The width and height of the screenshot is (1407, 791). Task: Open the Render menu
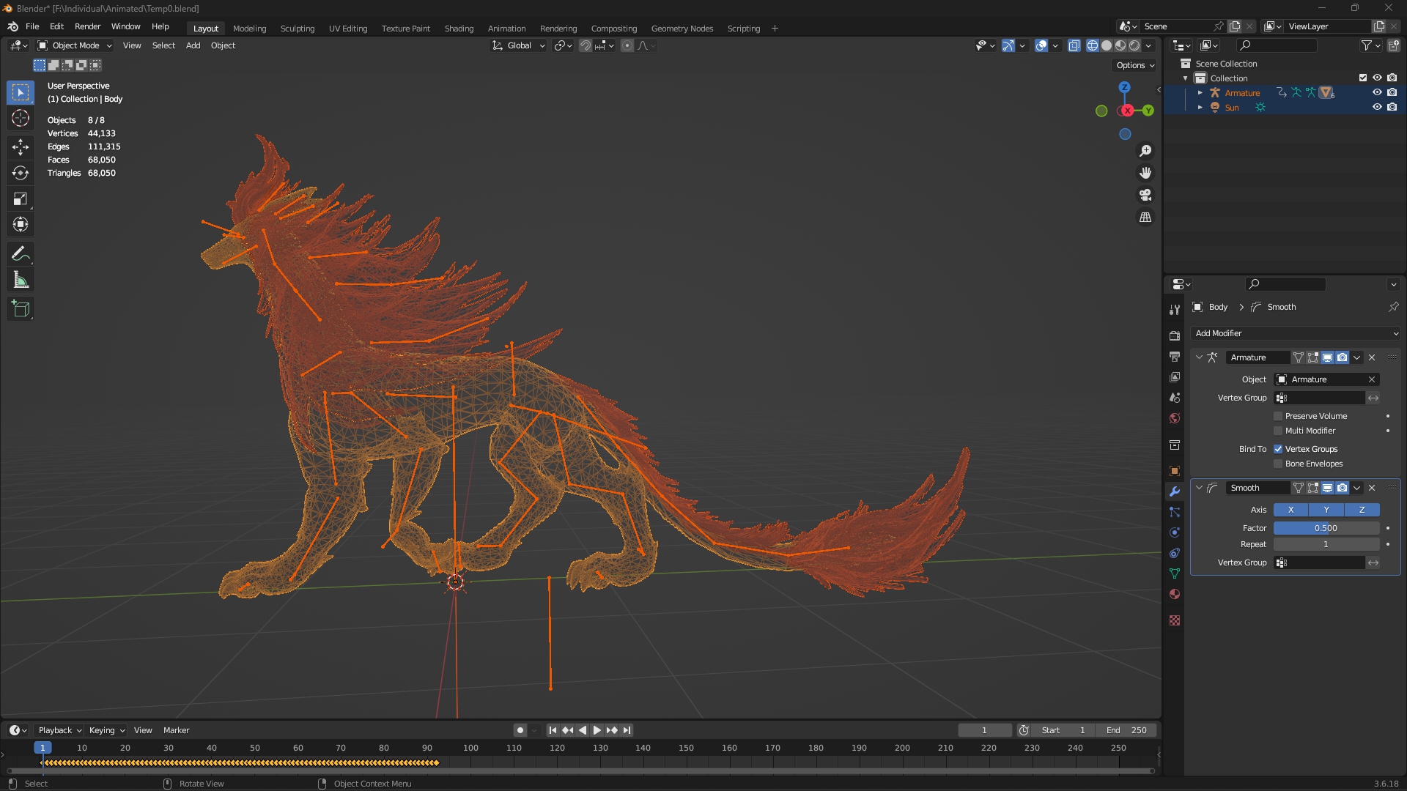[x=87, y=26]
